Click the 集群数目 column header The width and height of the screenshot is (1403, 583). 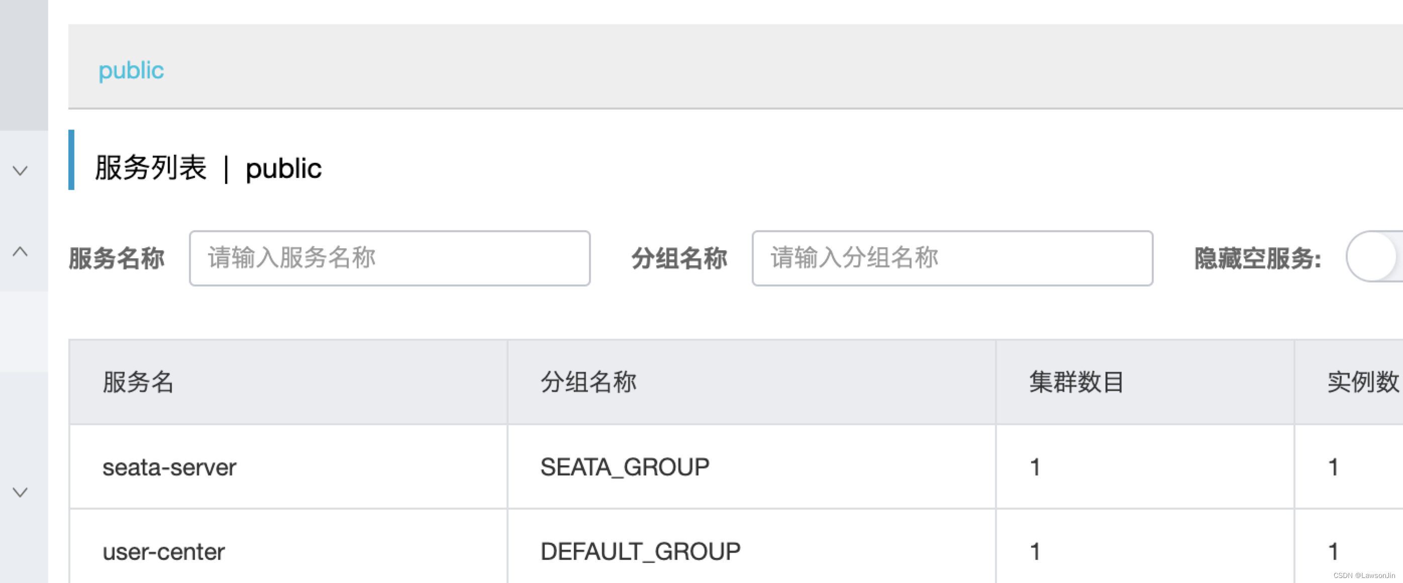1077,382
